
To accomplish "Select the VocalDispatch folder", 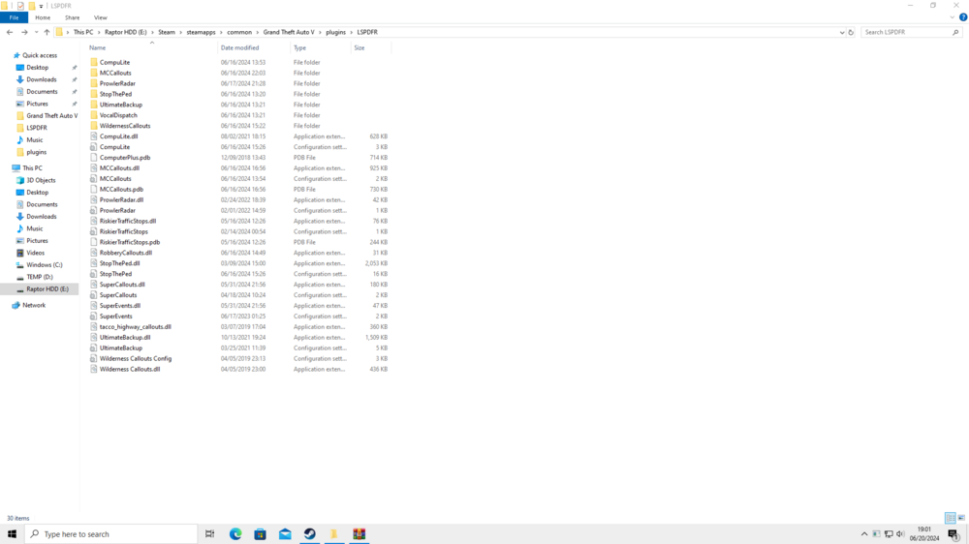I will pos(118,115).
